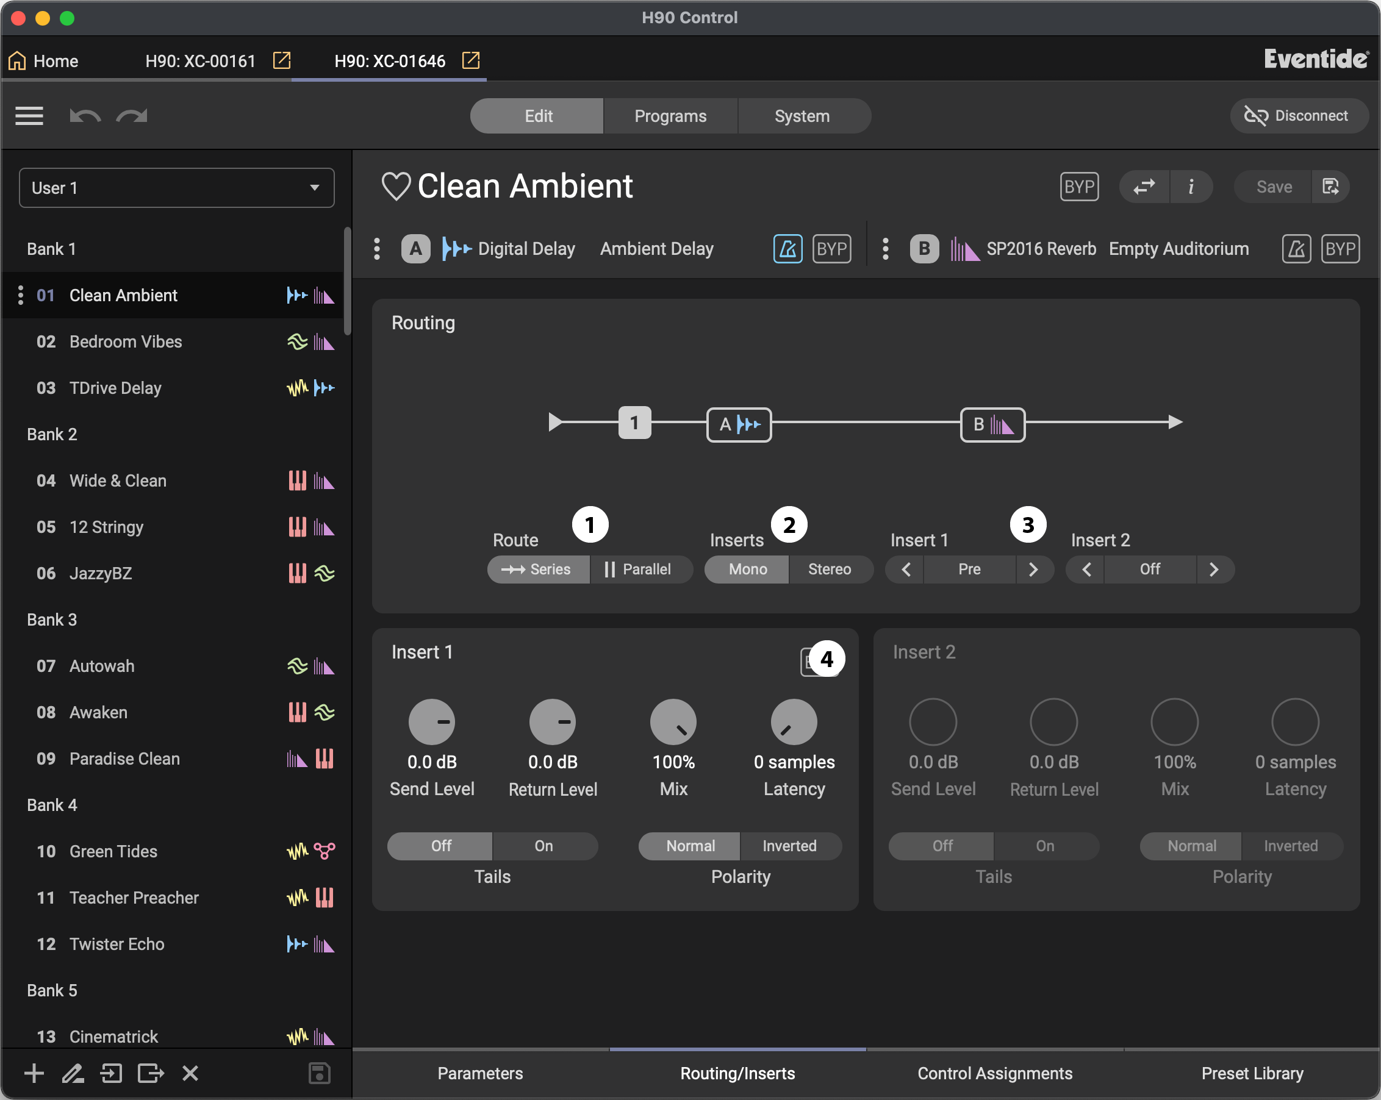This screenshot has height=1100, width=1381.
Task: Open the Preset Library tab
Action: [x=1252, y=1073]
